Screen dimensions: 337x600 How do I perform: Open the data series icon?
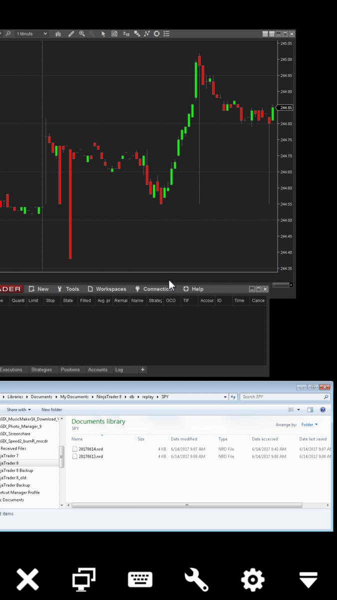click(x=136, y=34)
